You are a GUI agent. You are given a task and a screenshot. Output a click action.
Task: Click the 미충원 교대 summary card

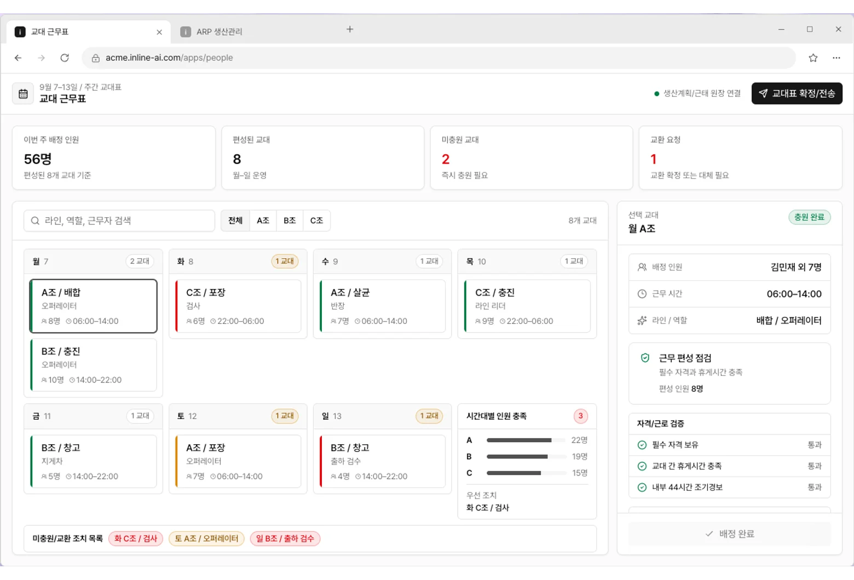[531, 158]
